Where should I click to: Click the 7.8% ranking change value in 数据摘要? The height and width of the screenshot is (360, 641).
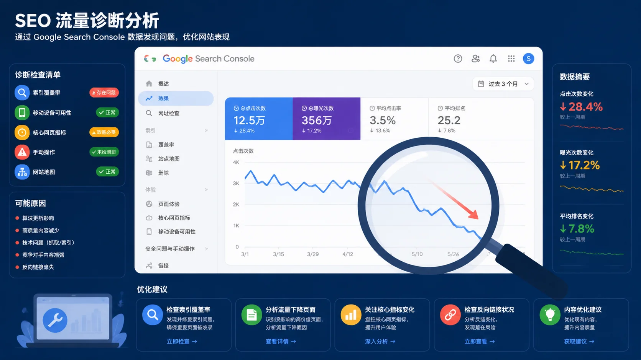tap(577, 229)
